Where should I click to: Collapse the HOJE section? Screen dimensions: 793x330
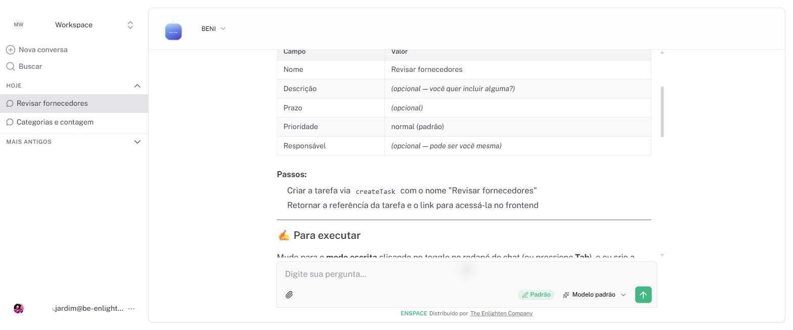coord(137,86)
